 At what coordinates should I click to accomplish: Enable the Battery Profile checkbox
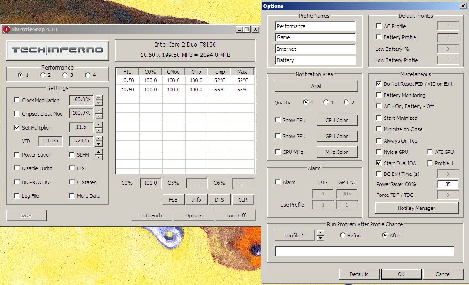pos(379,37)
